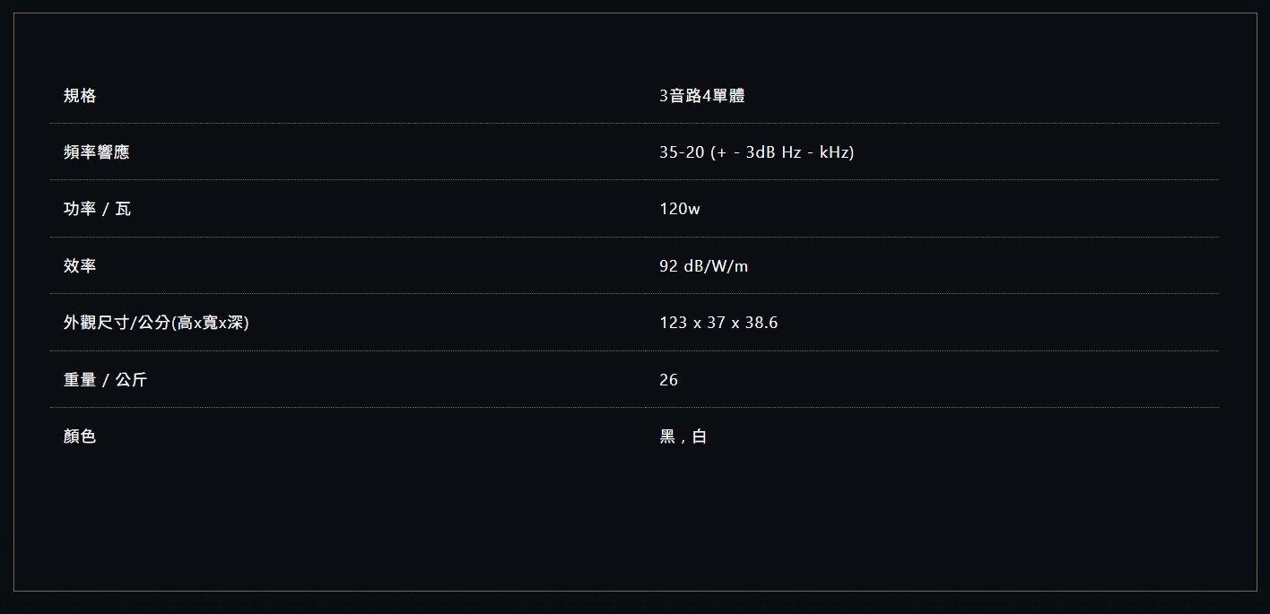Image resolution: width=1270 pixels, height=614 pixels.
Task: Select the 35-20 frequency range number
Action: pos(682,152)
